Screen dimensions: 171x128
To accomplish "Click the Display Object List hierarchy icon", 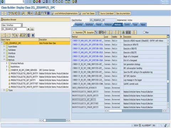I will (36, 14).
